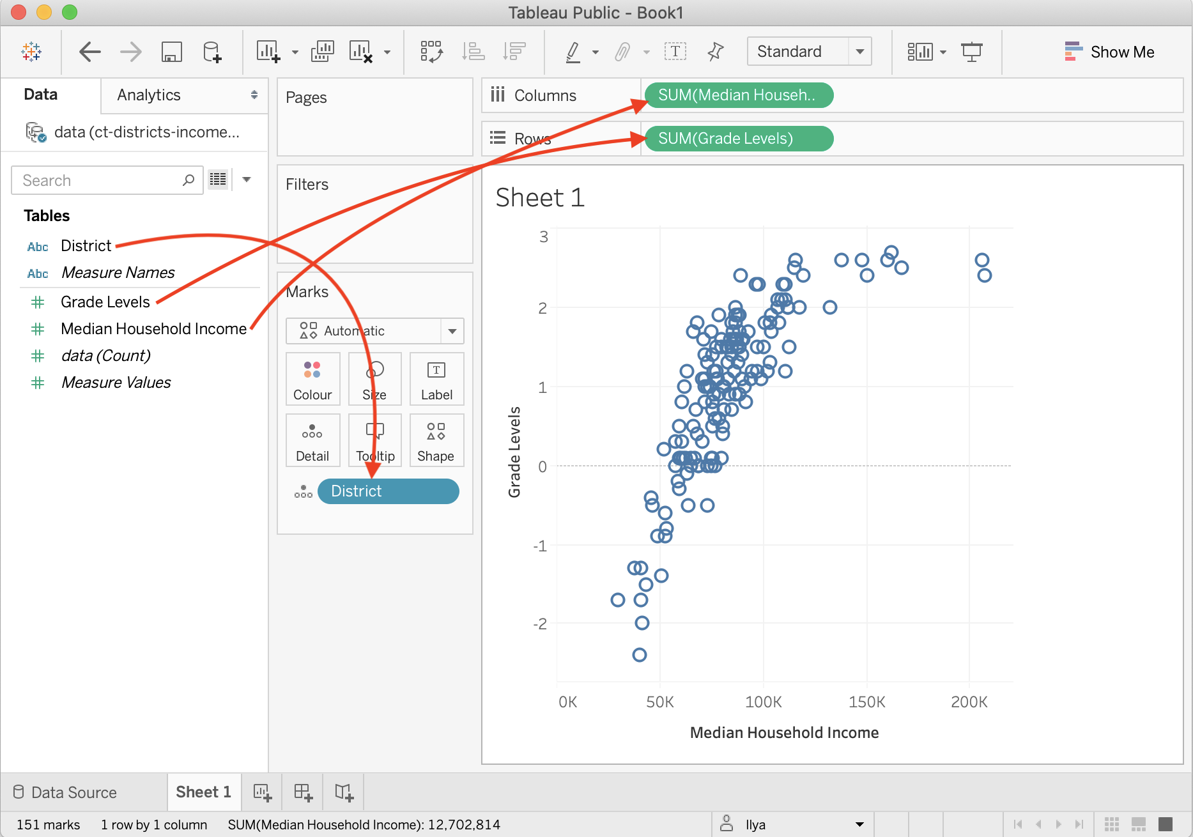
Task: Duplicate the sheet using toolbar icon
Action: point(323,52)
